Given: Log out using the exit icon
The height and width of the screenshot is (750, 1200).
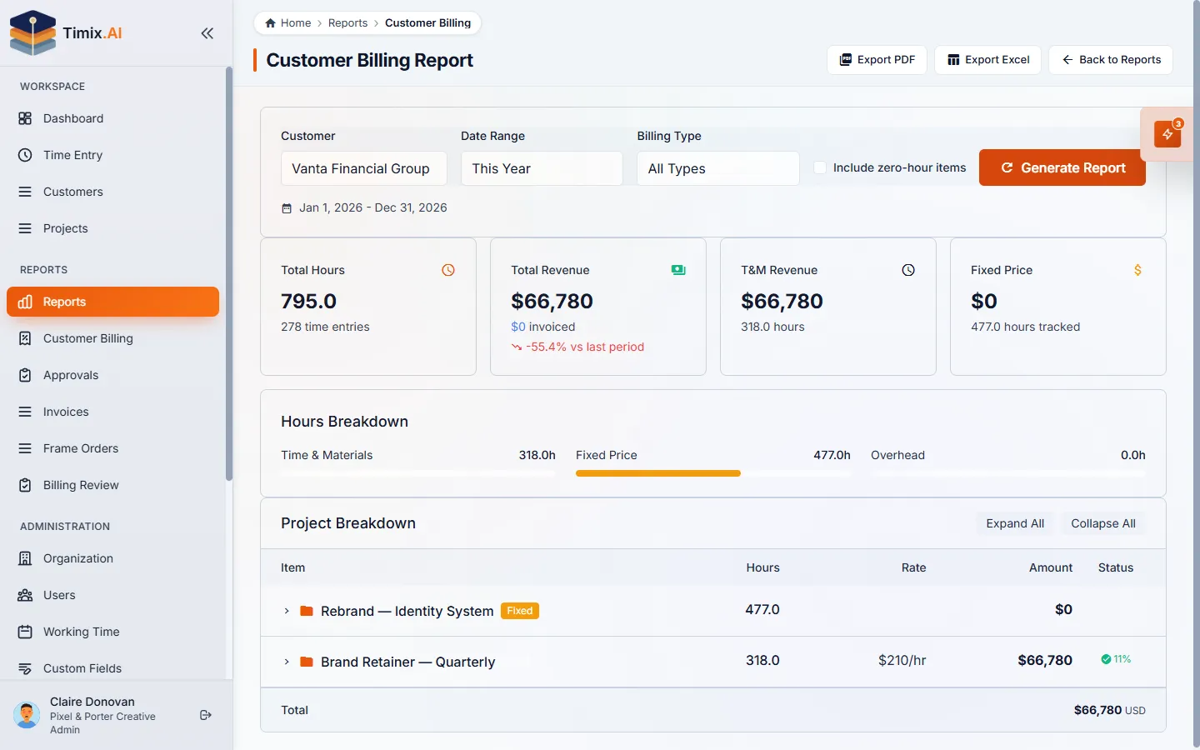Looking at the screenshot, I should pos(206,715).
